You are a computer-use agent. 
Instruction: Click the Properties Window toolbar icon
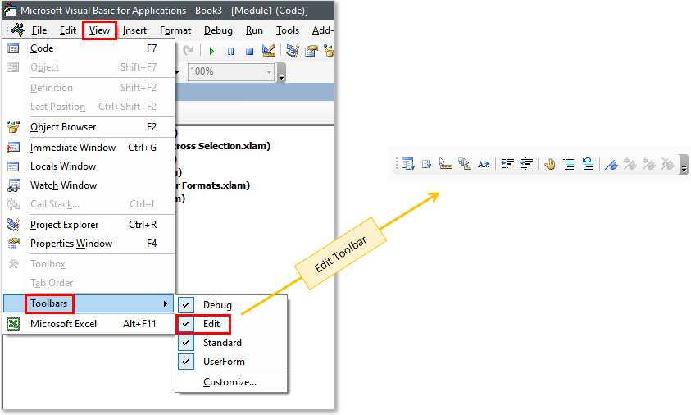coord(311,51)
